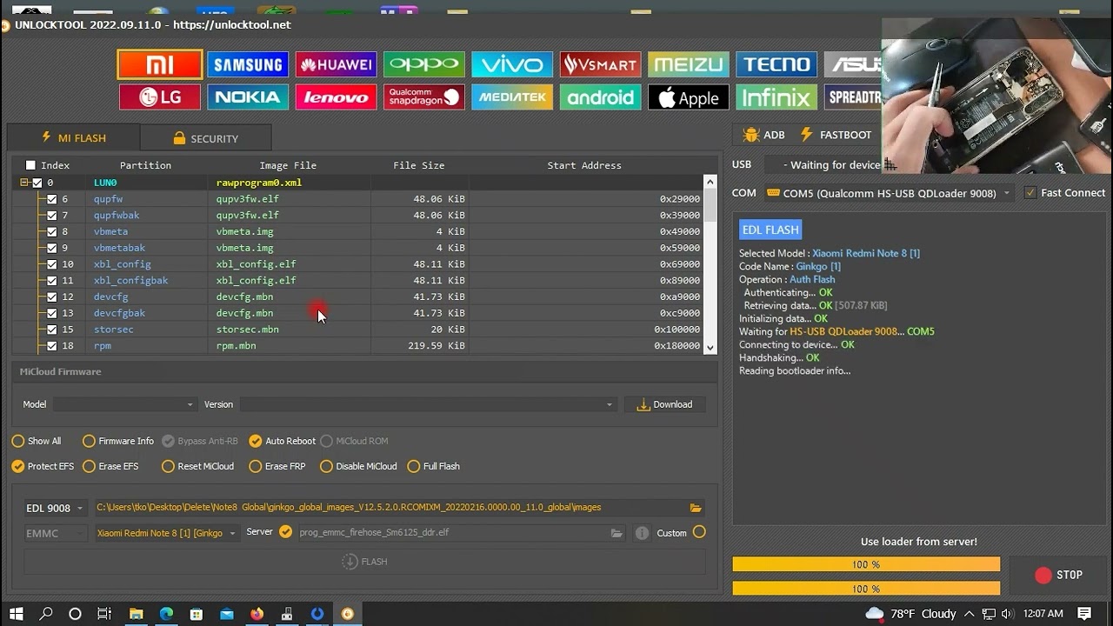Browse for firmware images folder
The width and height of the screenshot is (1113, 626).
[696, 508]
